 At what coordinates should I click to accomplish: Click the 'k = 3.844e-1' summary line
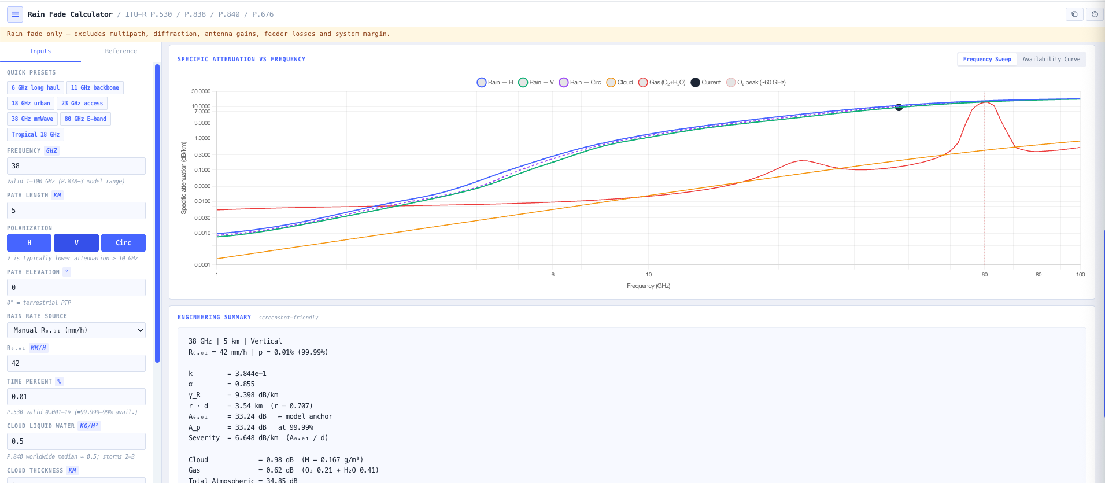tap(227, 374)
